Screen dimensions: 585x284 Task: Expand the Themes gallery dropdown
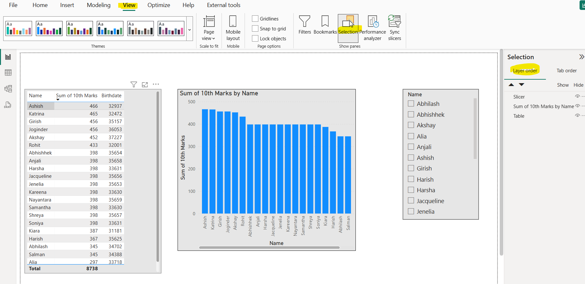coord(189,30)
